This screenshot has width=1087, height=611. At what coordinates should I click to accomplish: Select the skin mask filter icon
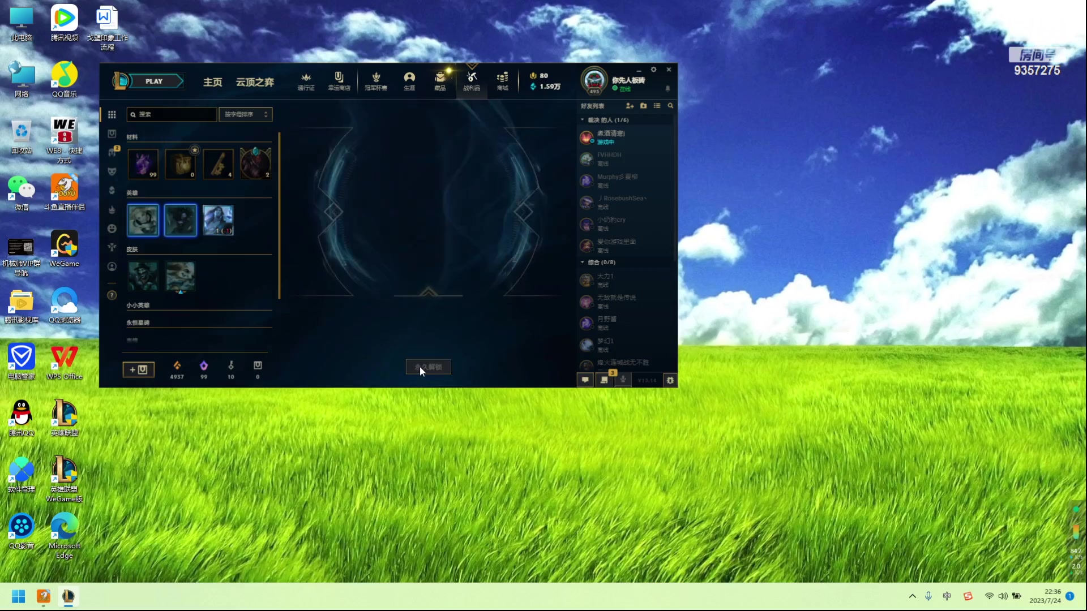pos(112,171)
